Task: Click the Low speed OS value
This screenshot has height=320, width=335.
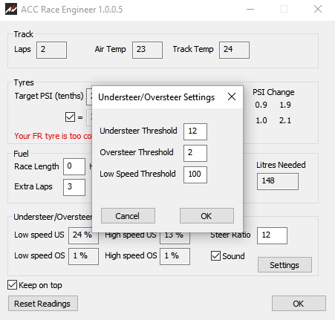Action: click(83, 256)
